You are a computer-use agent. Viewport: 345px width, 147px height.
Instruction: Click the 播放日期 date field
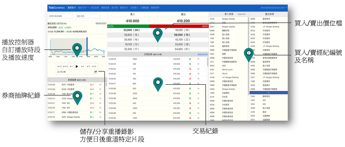[x=88, y=16]
